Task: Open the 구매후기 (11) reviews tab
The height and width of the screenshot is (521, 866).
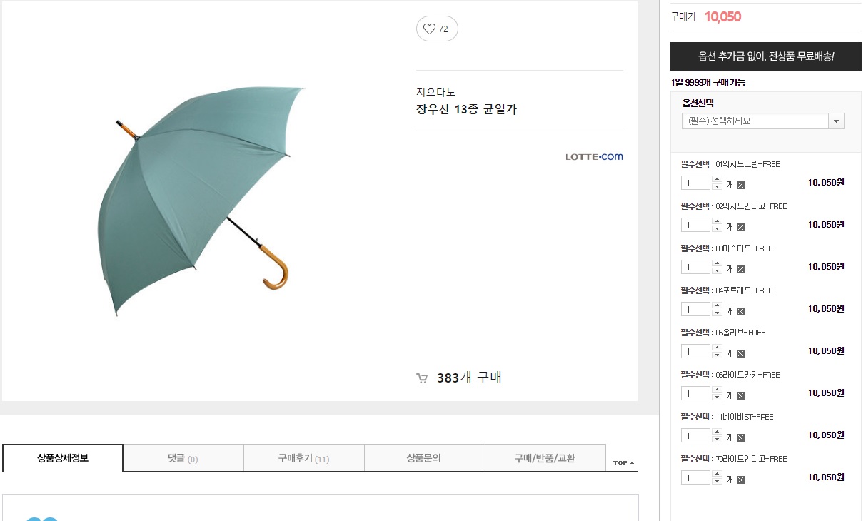Action: (303, 458)
